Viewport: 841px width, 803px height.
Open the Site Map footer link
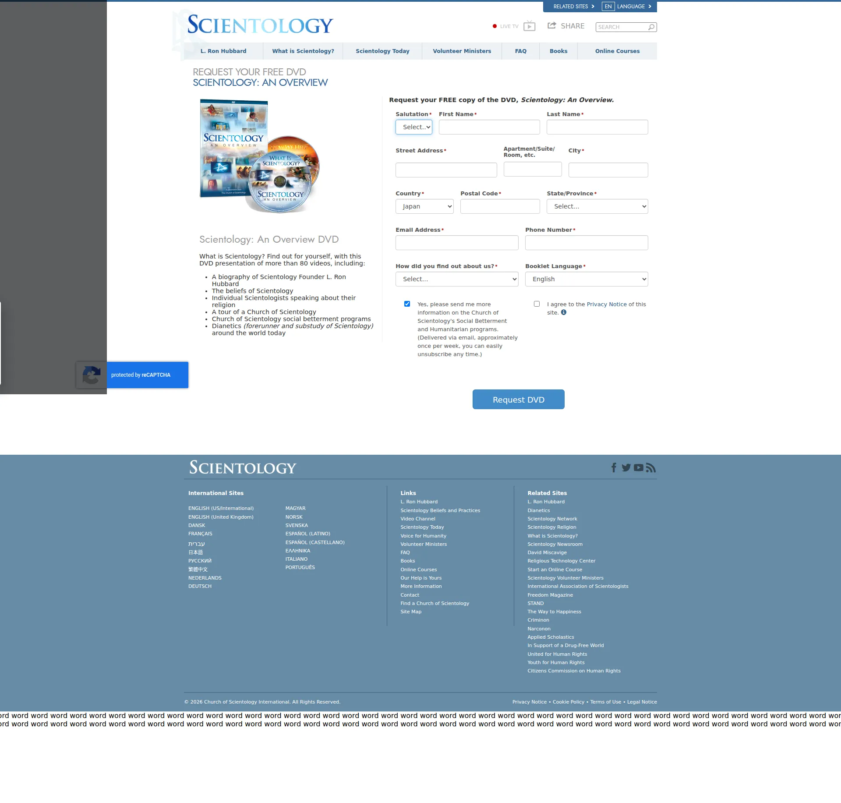pyautogui.click(x=411, y=612)
